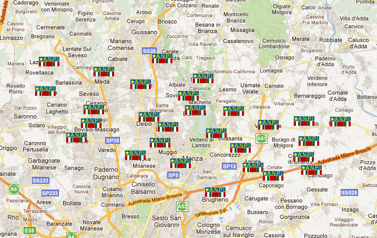Click the Lentate Sul Seveso label
377x238 pixels.
pos(77,52)
